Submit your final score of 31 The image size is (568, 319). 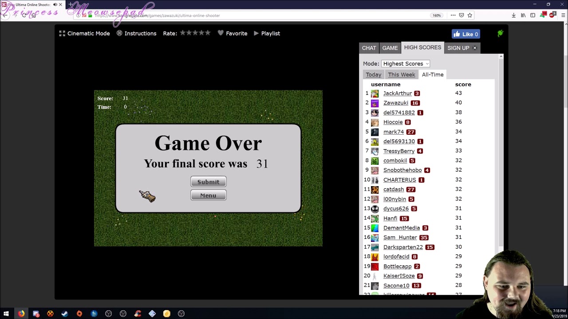point(208,181)
